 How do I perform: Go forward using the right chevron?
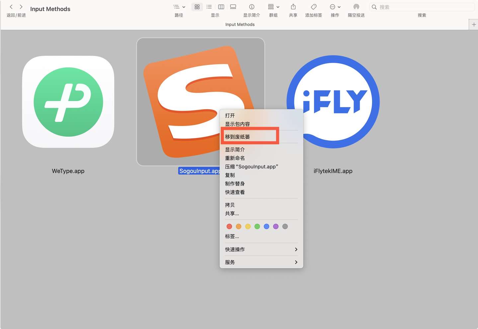pyautogui.click(x=21, y=7)
